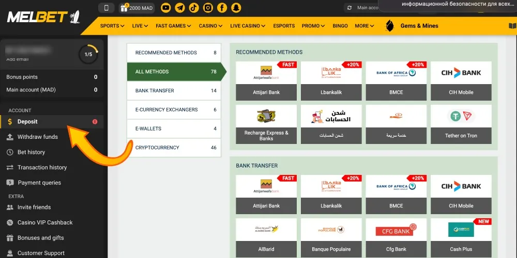Open the Telegram channel icon
Viewport: 517px width, 258px height.
(x=180, y=8)
